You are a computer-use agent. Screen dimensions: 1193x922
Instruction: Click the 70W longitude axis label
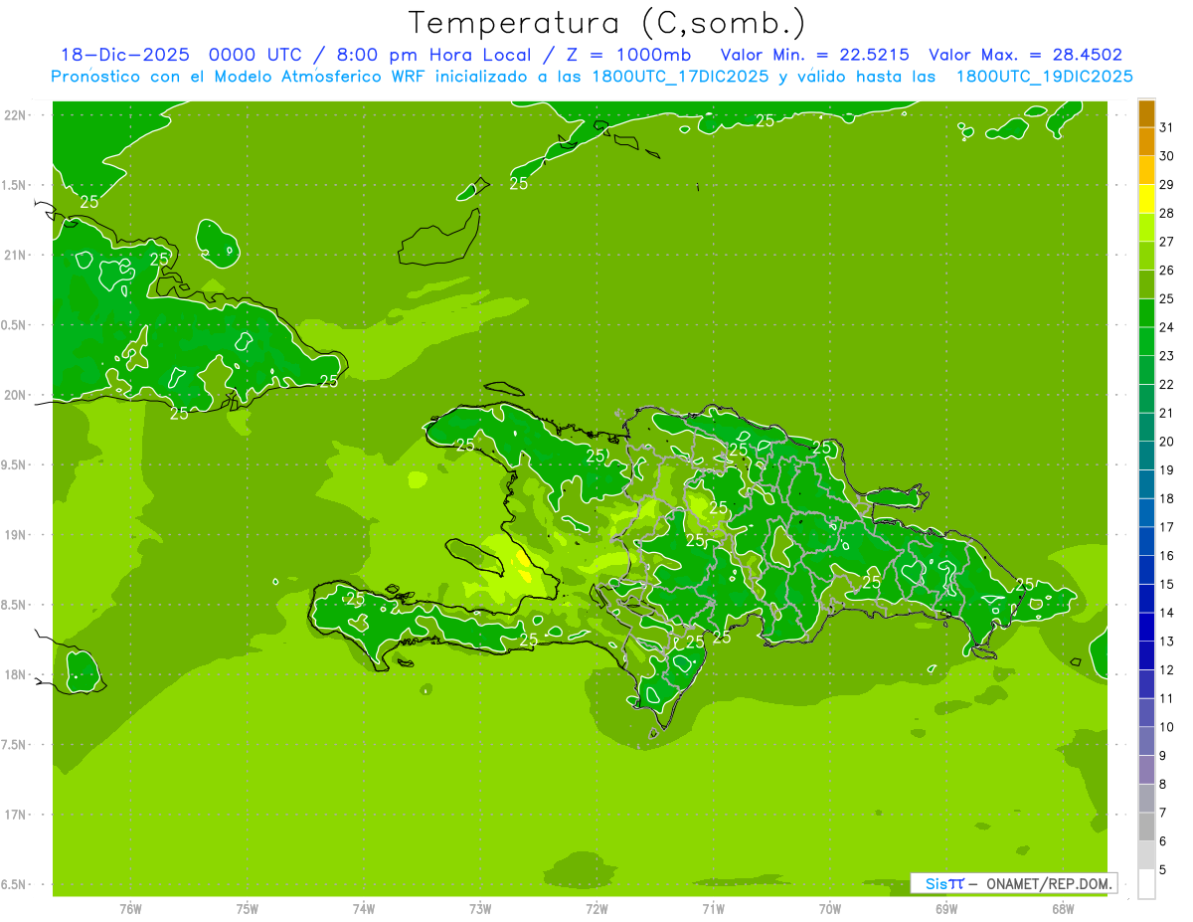click(x=830, y=909)
